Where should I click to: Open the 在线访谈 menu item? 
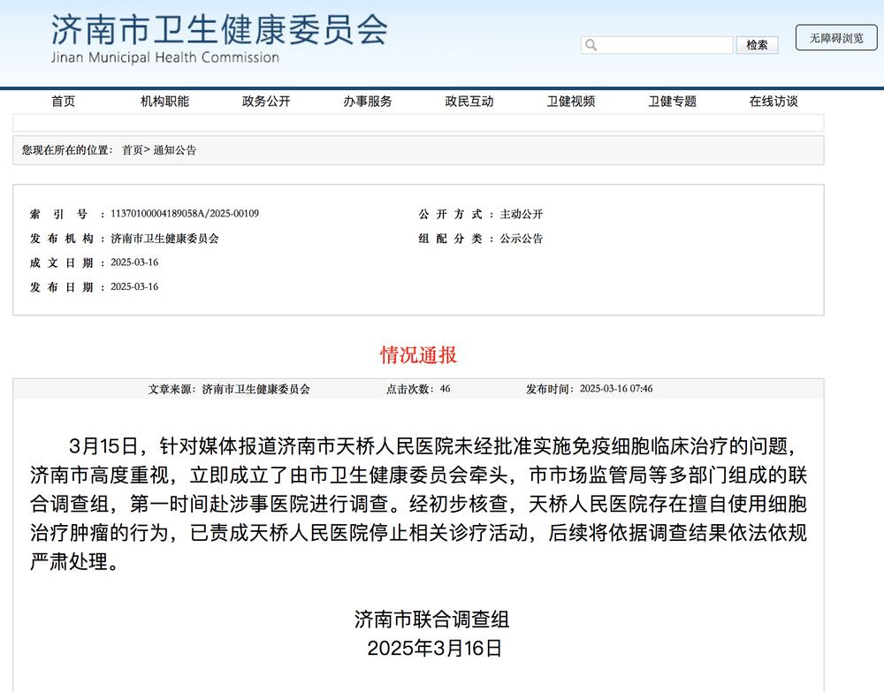pyautogui.click(x=773, y=101)
